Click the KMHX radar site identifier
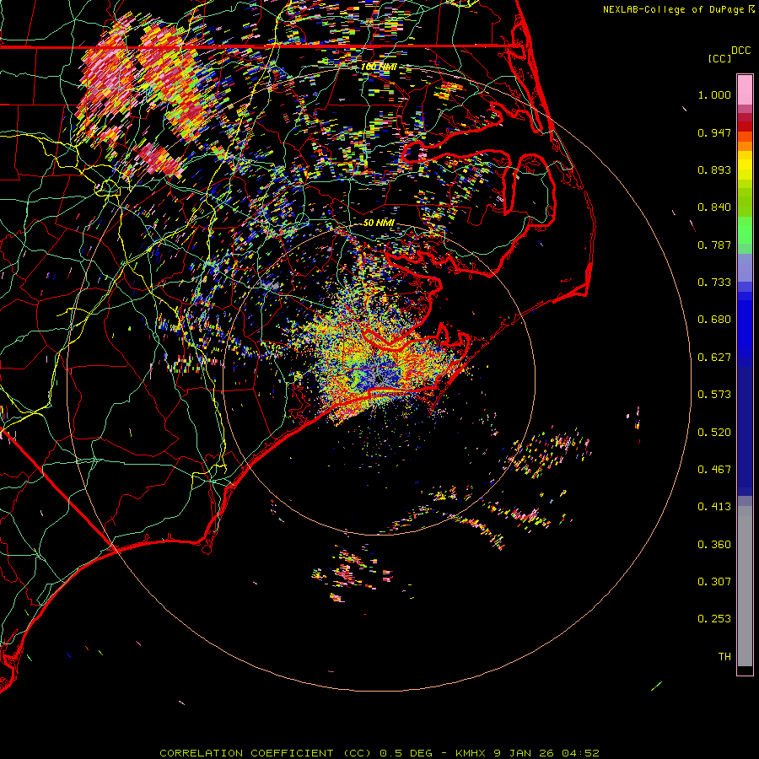The image size is (759, 759). (470, 753)
